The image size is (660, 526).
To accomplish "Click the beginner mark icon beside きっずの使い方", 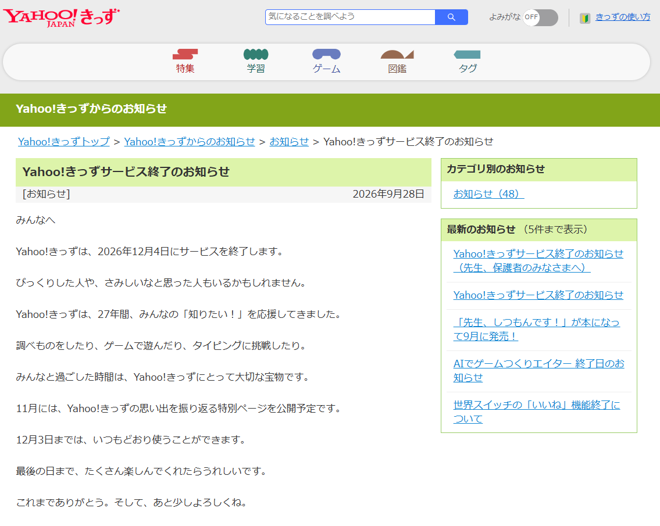I will pyautogui.click(x=584, y=18).
